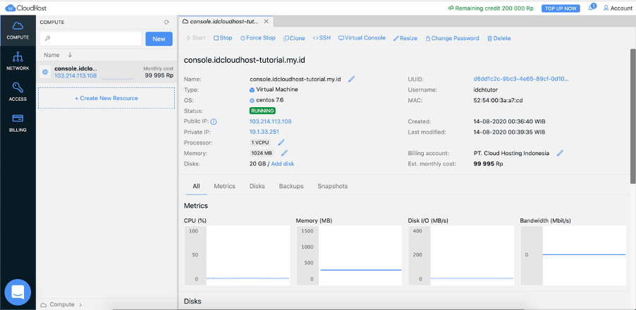Click Change Password

pyautogui.click(x=452, y=38)
